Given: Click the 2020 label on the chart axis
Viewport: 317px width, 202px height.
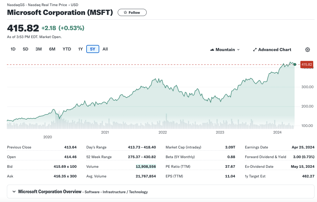Looking at the screenshot, I should 48,137.
